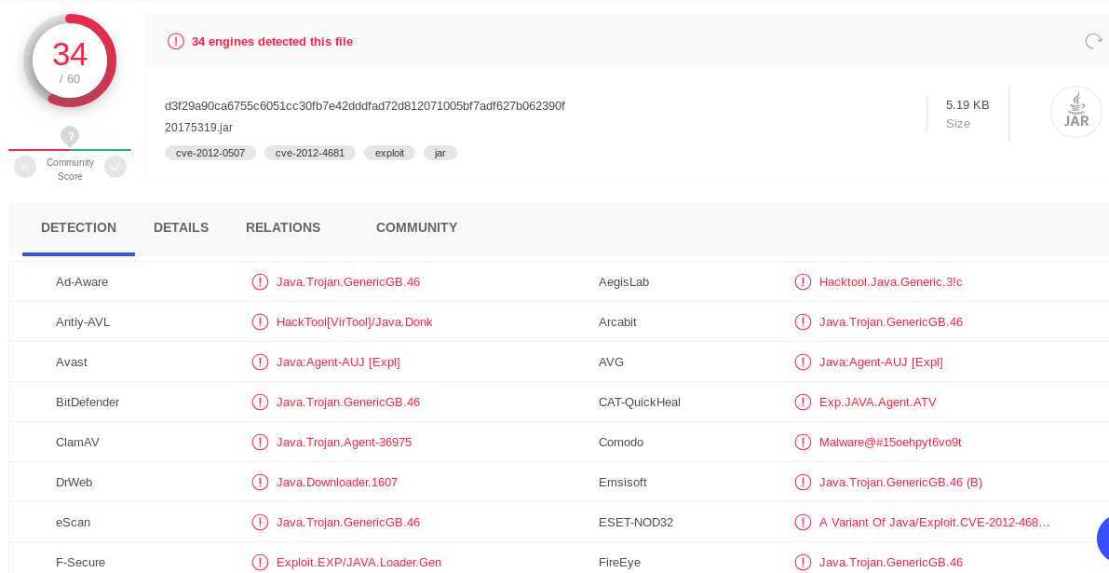Image resolution: width=1109 pixels, height=573 pixels.
Task: Click the warning icon in the Emsisoft row
Action: (x=802, y=483)
